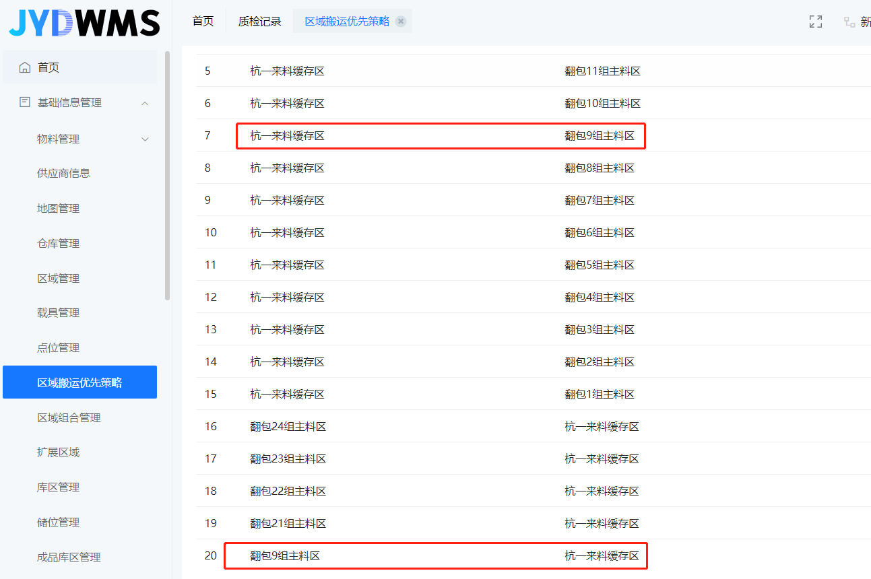Click 杭一来料缓存区 in row 20
This screenshot has width=871, height=579.
pyautogui.click(x=602, y=555)
